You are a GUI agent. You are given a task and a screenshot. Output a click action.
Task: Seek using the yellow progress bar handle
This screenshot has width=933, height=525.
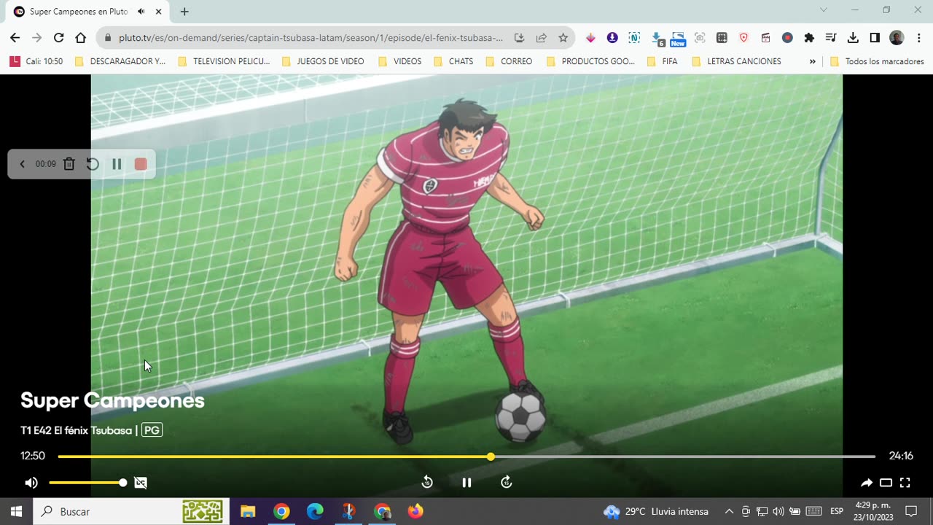point(491,456)
